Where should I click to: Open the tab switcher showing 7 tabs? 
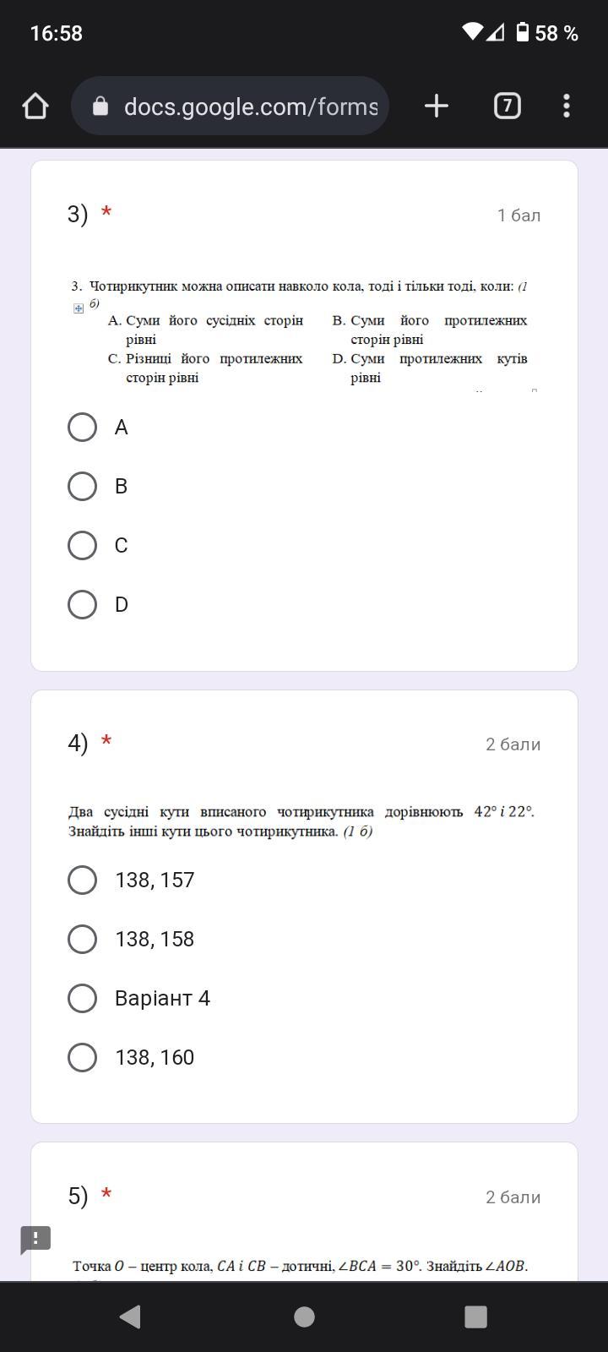[507, 106]
